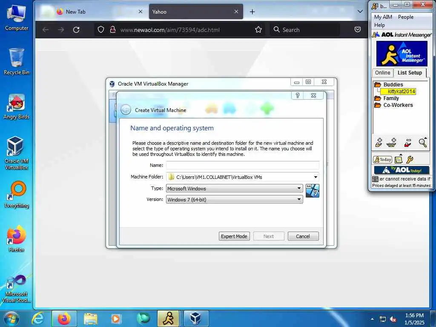The width and height of the screenshot is (436, 327).
Task: Click the Firefox forward arrow
Action: click(61, 30)
